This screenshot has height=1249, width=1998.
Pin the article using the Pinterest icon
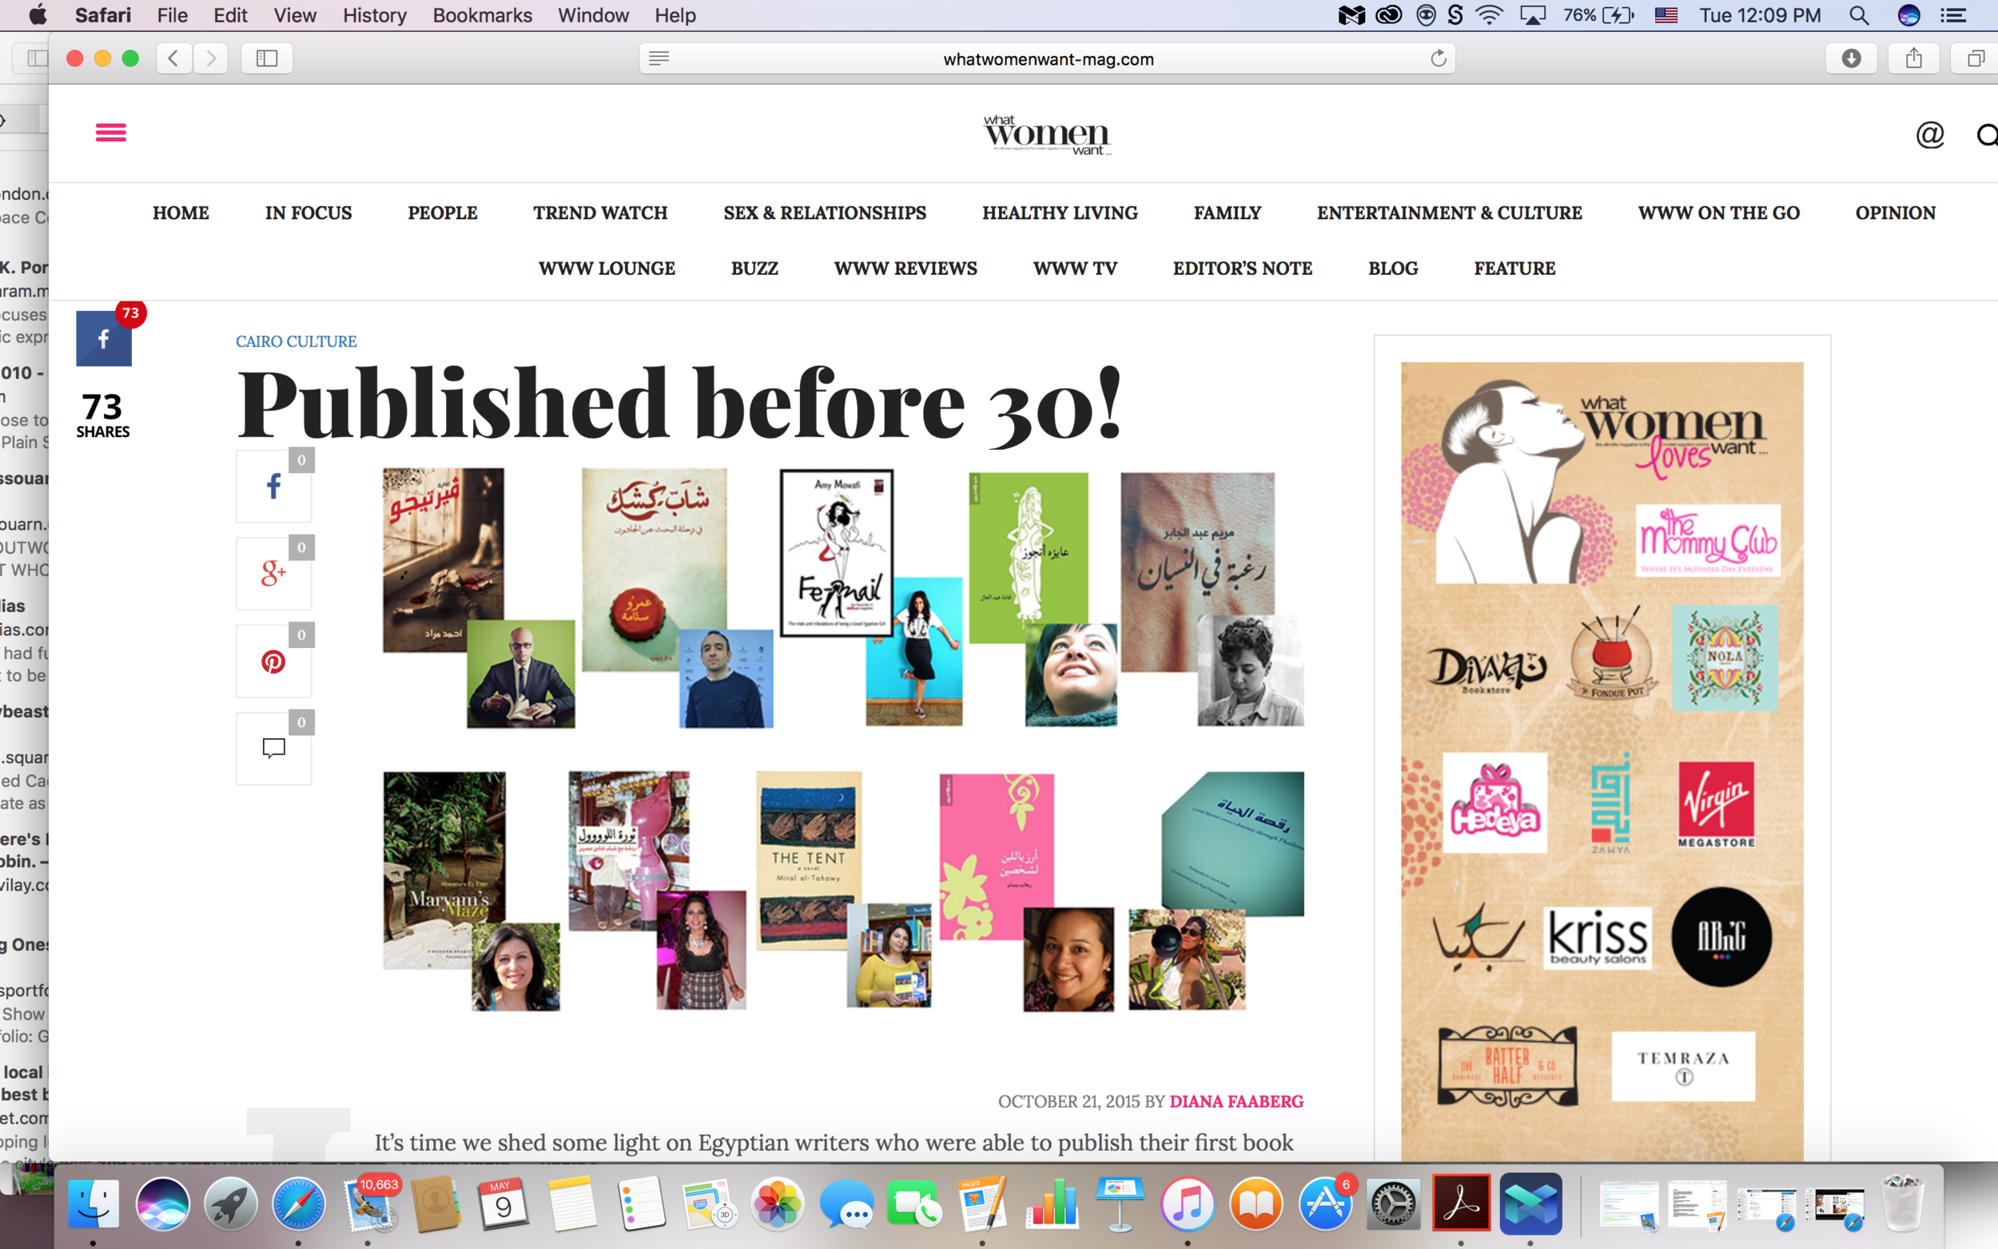[273, 661]
